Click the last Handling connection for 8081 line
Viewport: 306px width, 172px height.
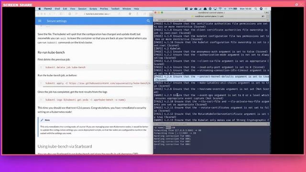[x=172, y=144]
